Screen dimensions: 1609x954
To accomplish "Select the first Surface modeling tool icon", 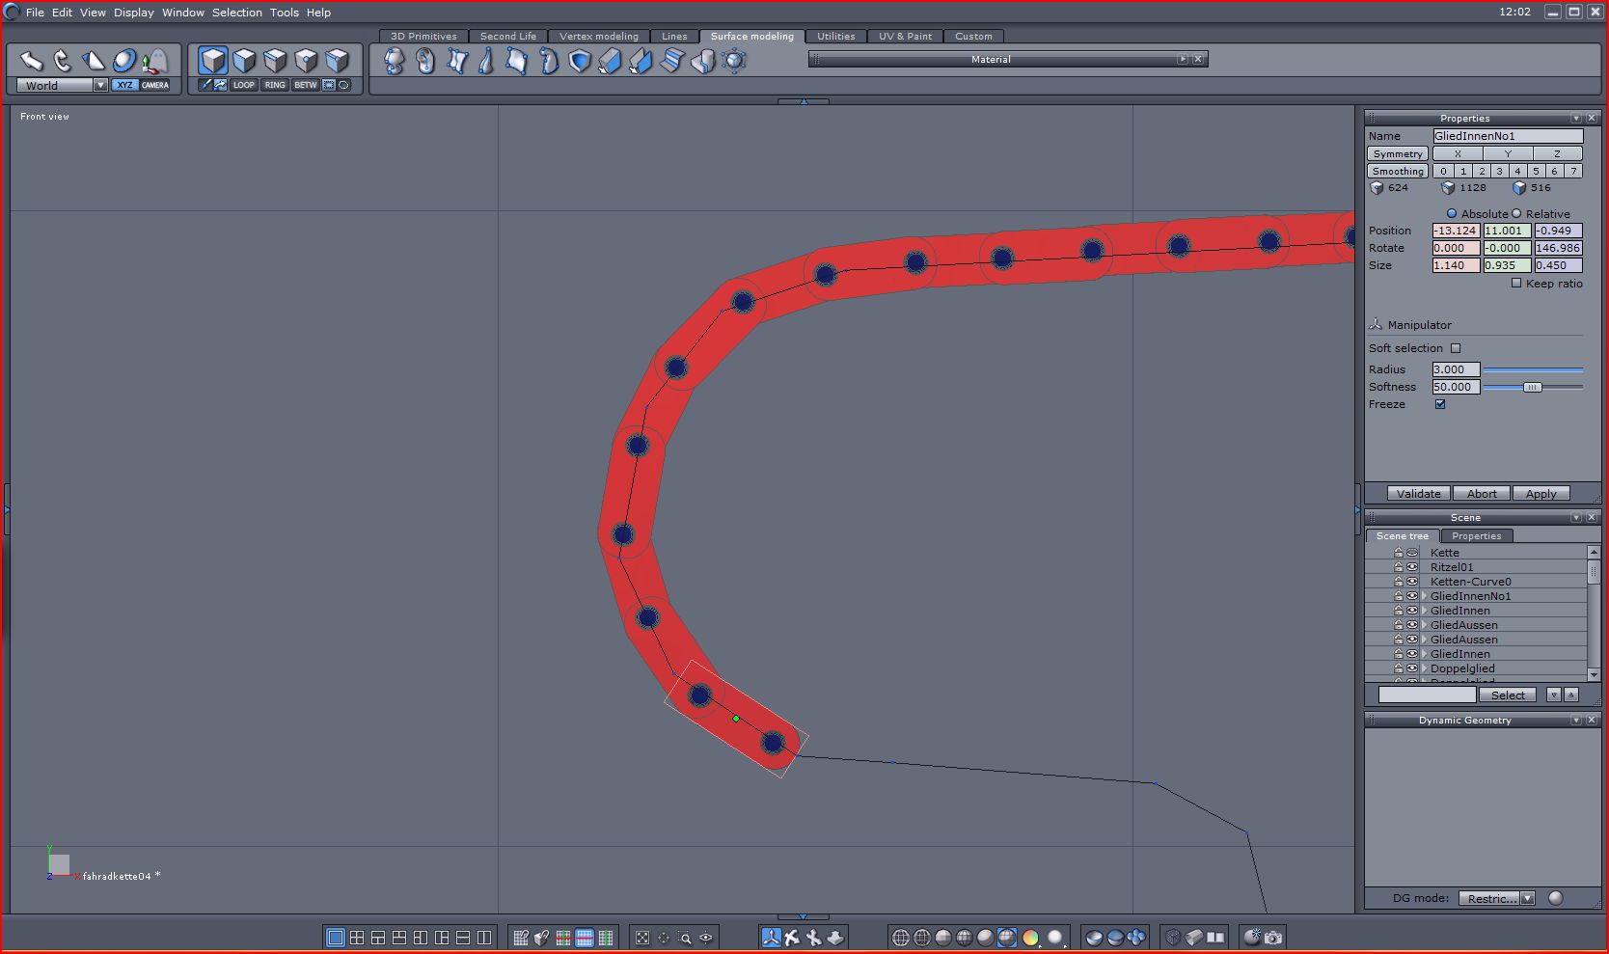I will click(395, 61).
